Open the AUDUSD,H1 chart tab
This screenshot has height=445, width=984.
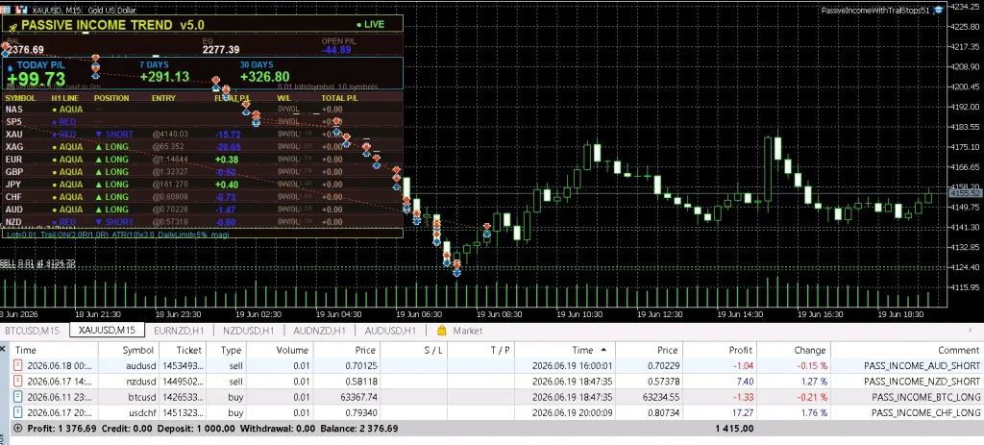(390, 330)
